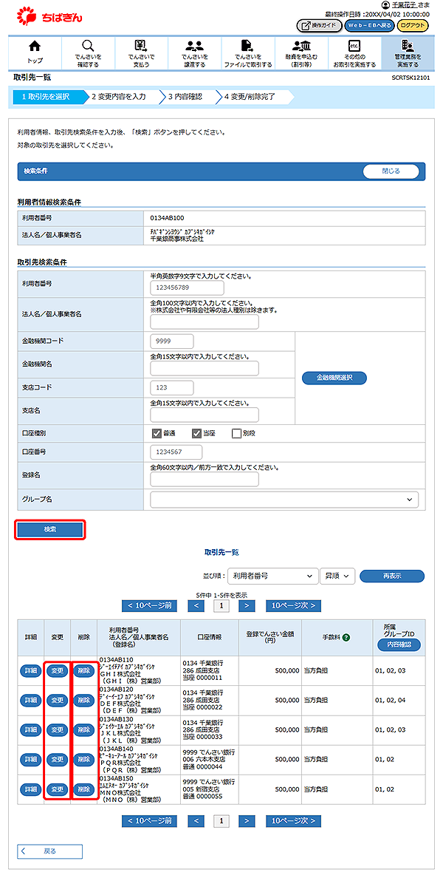The image size is (443, 878).
Task: Click Web-EBへ戻る button
Action: pyautogui.click(x=368, y=26)
